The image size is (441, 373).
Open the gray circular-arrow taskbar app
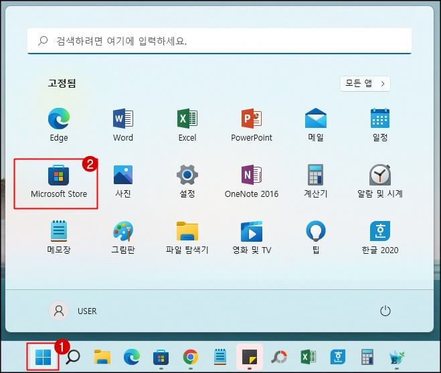click(x=279, y=357)
